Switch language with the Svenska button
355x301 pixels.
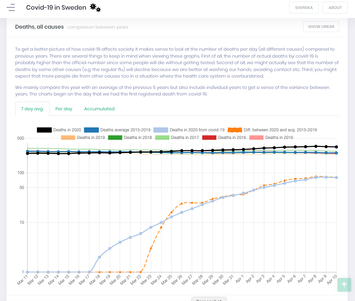[304, 8]
